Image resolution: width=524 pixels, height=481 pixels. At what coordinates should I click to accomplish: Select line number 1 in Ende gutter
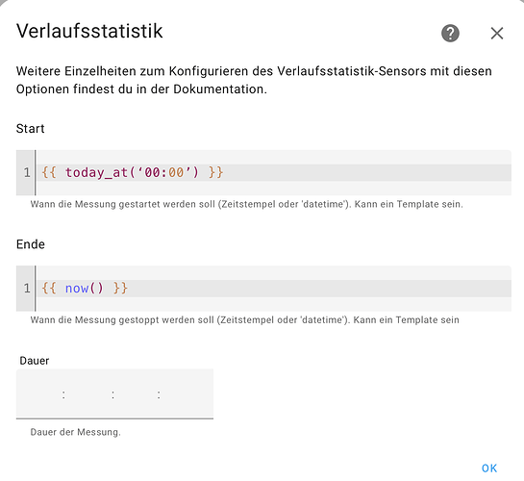point(27,289)
